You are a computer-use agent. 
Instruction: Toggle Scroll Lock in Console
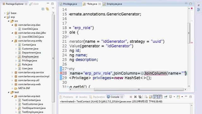pyautogui.click(x=151, y=97)
